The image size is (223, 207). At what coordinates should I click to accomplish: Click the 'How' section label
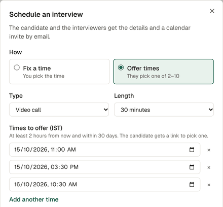tap(16, 52)
